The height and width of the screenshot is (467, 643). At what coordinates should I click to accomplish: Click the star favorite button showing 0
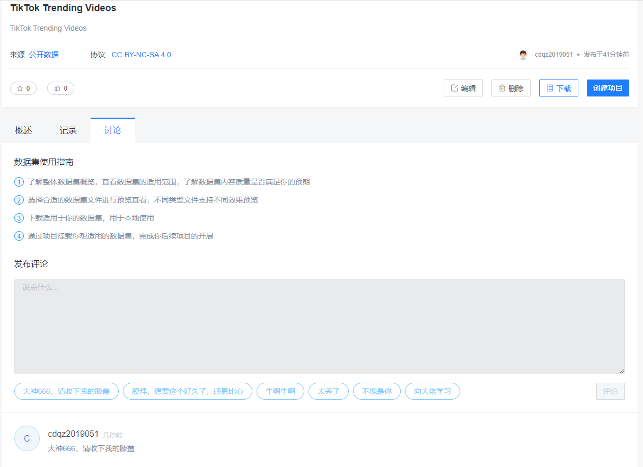click(23, 89)
